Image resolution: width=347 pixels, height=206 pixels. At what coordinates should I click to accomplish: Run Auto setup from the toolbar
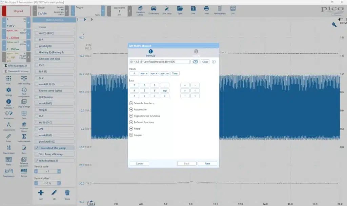pyautogui.click(x=167, y=10)
